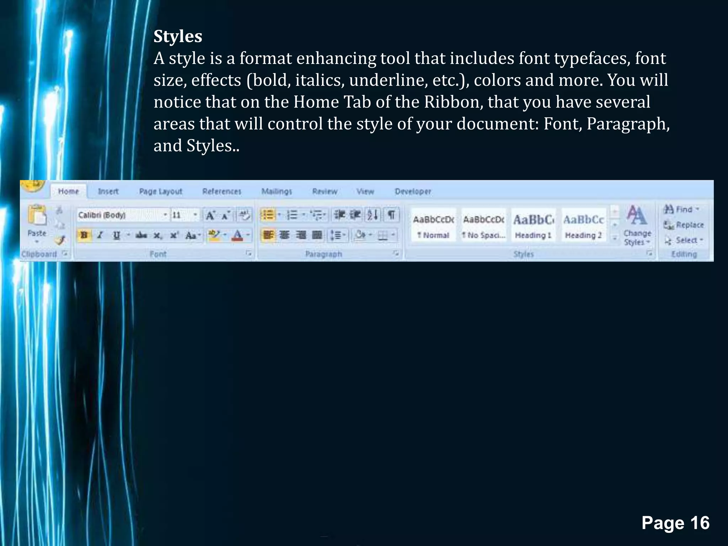Click the Office Button orb
This screenshot has height=546, width=728.
tap(33, 186)
